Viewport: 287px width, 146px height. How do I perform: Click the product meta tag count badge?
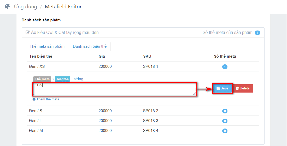(257, 33)
